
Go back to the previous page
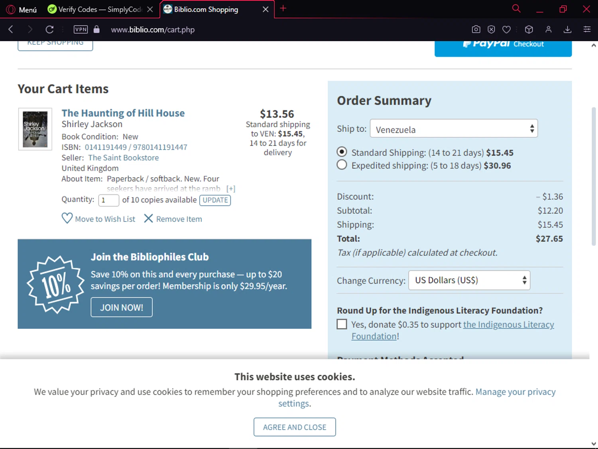(x=11, y=29)
